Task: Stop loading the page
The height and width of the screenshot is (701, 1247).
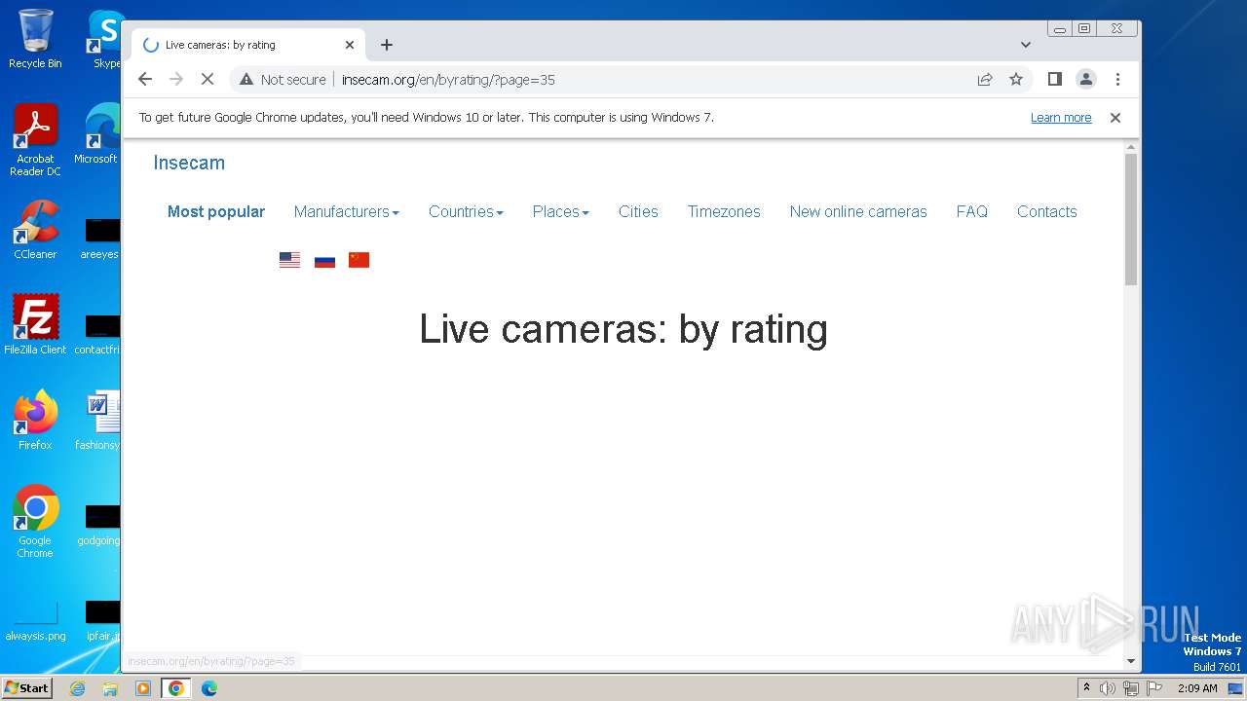Action: click(208, 79)
